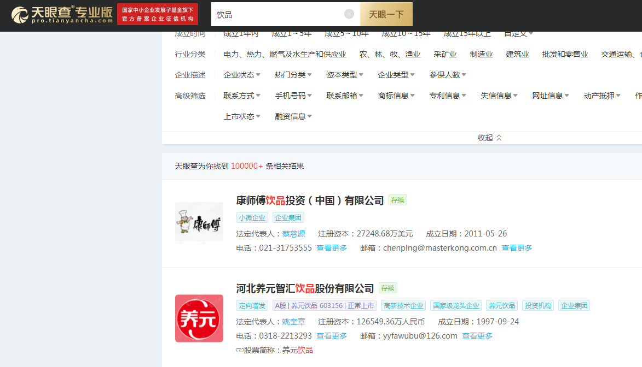
Task: Expand the 网址信息 dropdown
Action: (x=550, y=96)
